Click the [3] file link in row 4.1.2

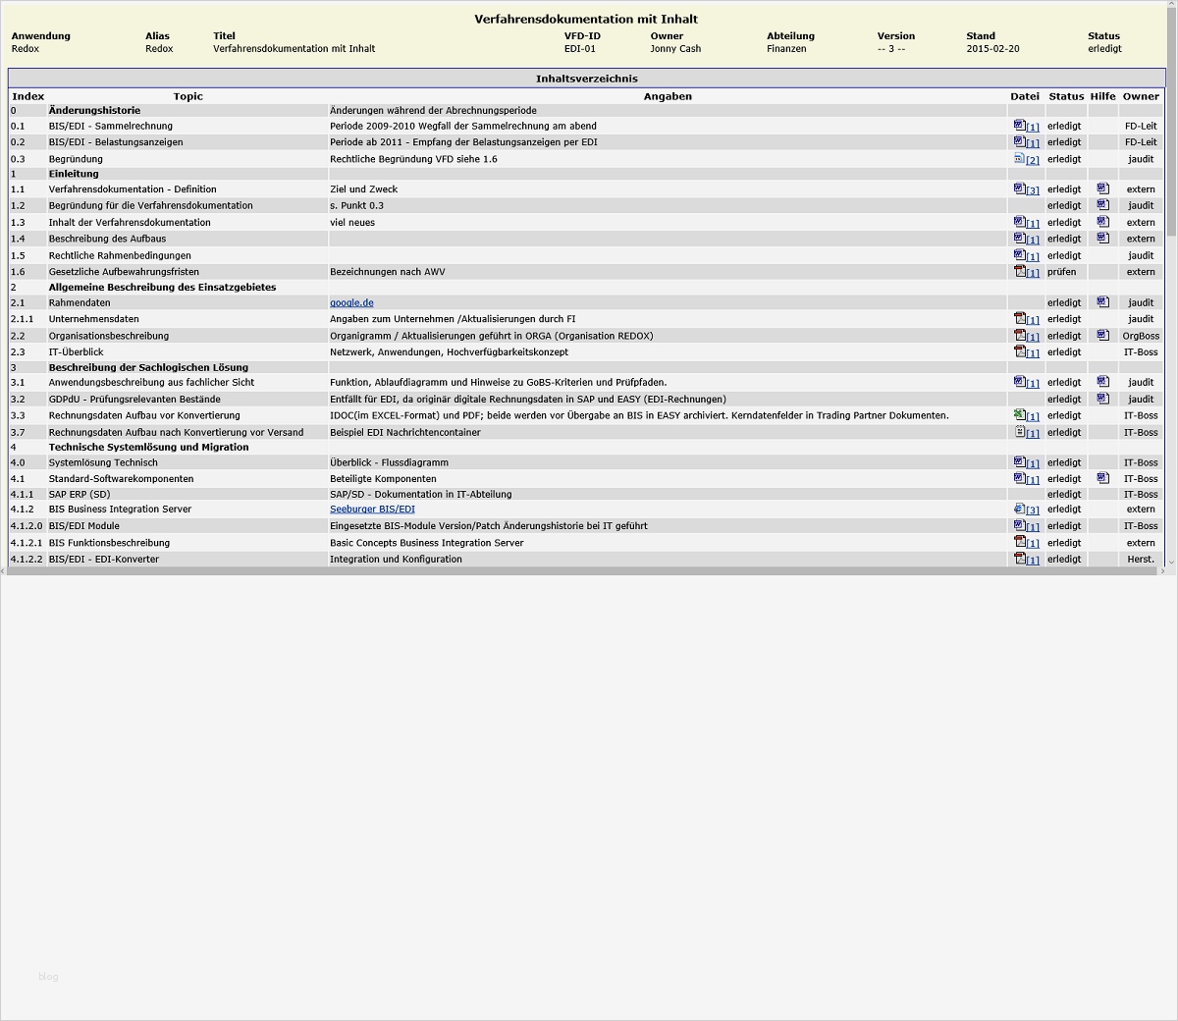tap(1033, 510)
